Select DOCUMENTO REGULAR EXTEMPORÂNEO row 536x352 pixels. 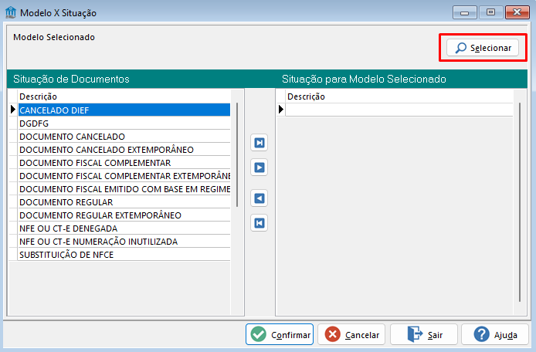coord(124,215)
